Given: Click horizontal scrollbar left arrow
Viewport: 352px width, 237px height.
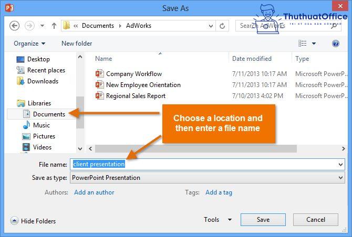Looking at the screenshot, I should [90, 148].
